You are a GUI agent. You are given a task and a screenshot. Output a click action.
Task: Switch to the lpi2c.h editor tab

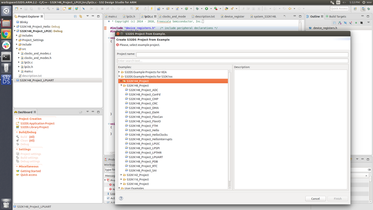[x=129, y=16]
